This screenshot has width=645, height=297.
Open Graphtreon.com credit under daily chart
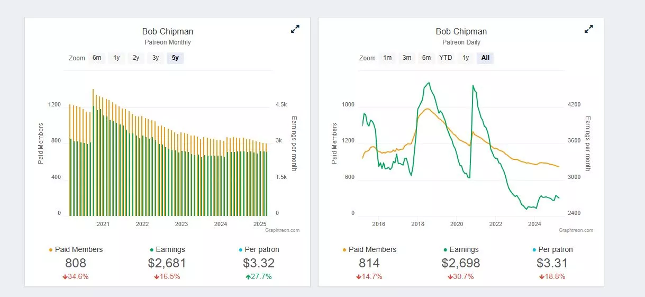(576, 230)
